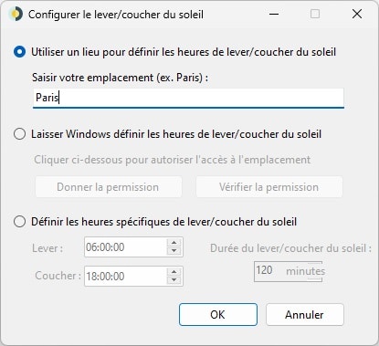Decrease Lever time with down arrow
This screenshot has width=379, height=346.
pyautogui.click(x=174, y=251)
